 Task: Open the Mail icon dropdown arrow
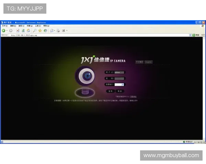click(x=55, y=31)
